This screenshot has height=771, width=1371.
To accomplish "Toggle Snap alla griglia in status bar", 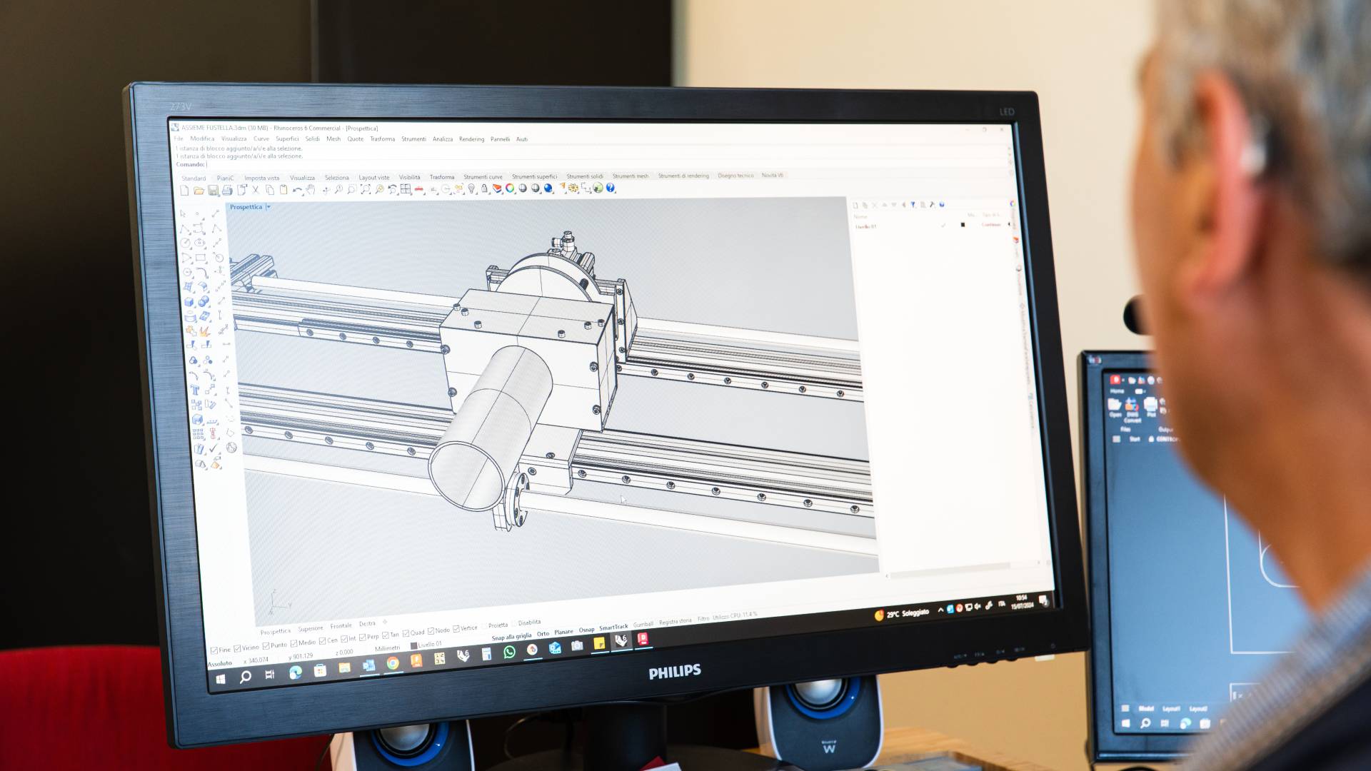I will tap(511, 637).
